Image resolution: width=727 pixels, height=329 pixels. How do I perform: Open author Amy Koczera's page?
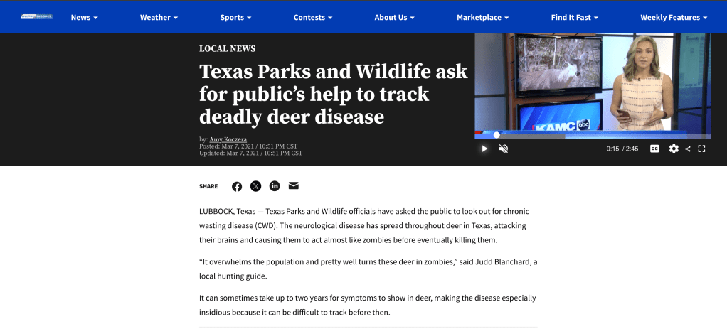pos(228,139)
